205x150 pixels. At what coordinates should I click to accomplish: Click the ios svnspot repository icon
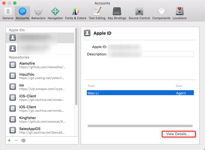coord(13,87)
